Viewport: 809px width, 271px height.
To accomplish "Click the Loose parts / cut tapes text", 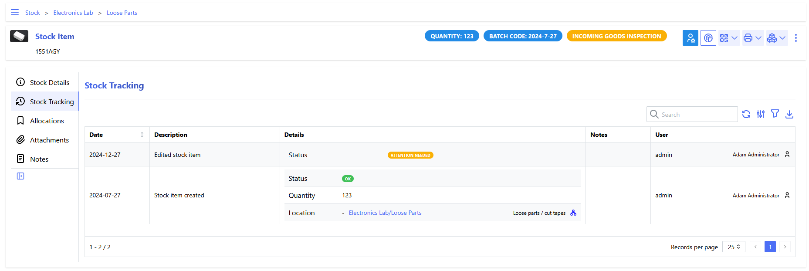I will pos(539,213).
